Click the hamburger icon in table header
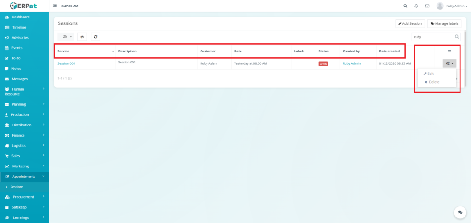This screenshot has width=471, height=223. [449, 51]
